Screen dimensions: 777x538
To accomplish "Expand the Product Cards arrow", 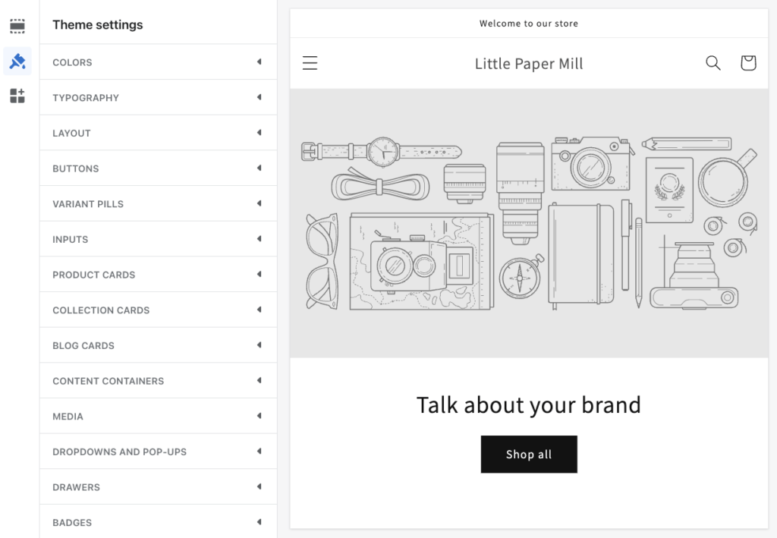I will [x=260, y=275].
